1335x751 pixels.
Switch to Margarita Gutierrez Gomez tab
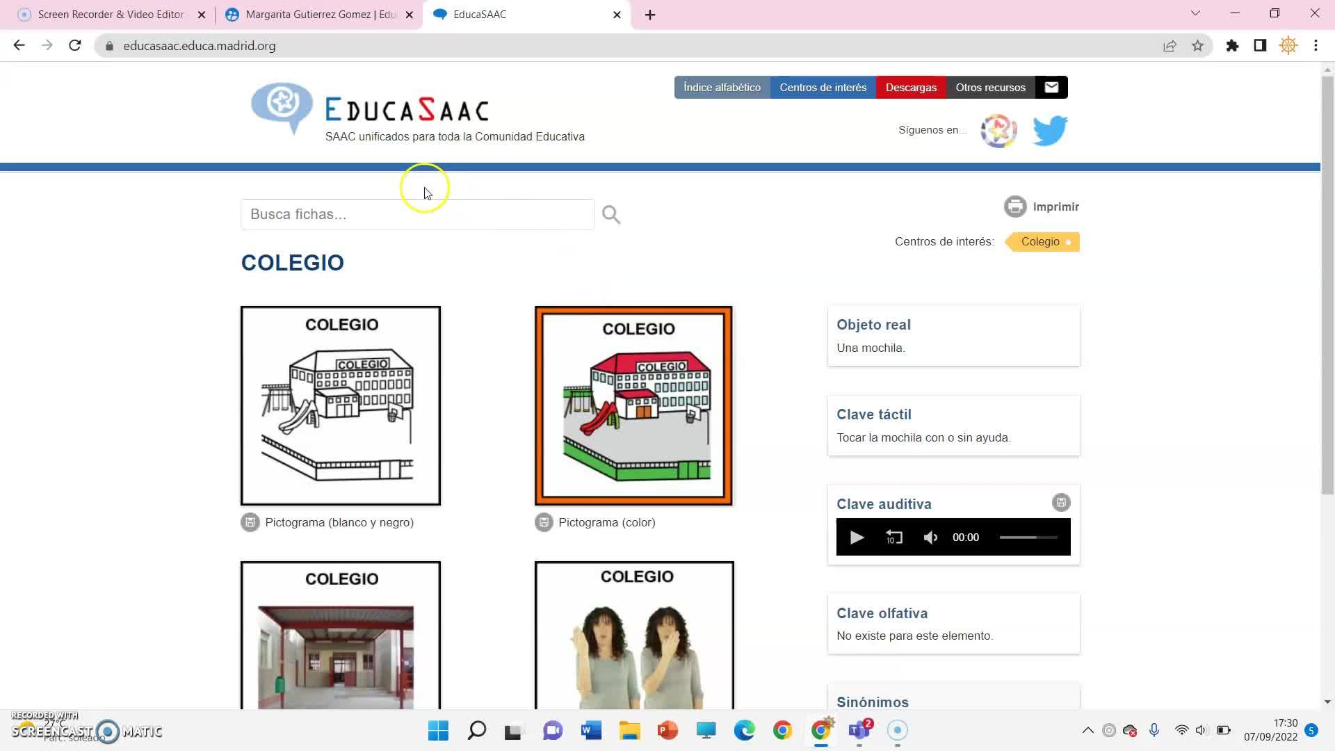click(320, 15)
